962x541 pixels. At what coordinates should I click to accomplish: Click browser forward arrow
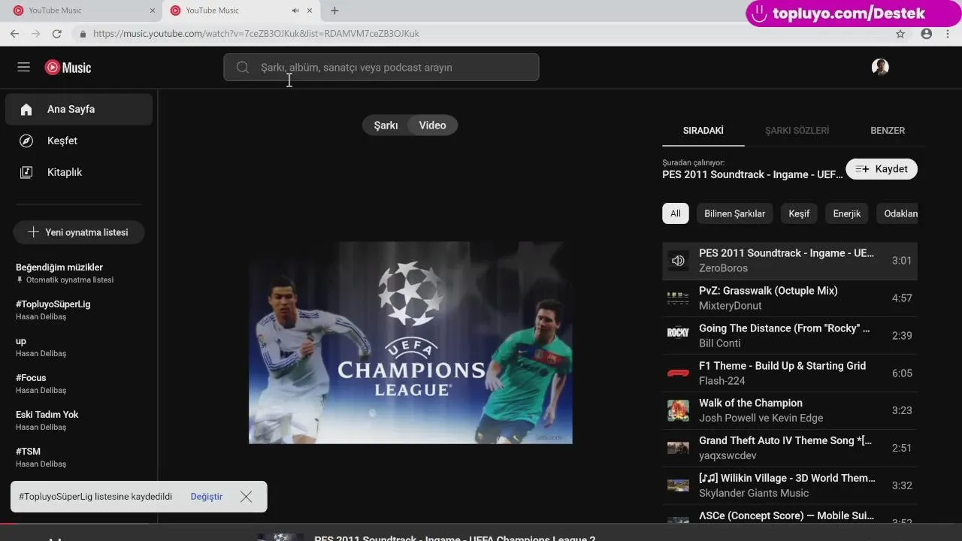35,34
